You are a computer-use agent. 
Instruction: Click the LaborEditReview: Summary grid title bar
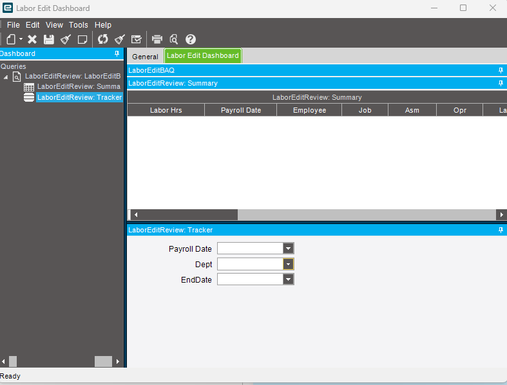click(x=317, y=97)
